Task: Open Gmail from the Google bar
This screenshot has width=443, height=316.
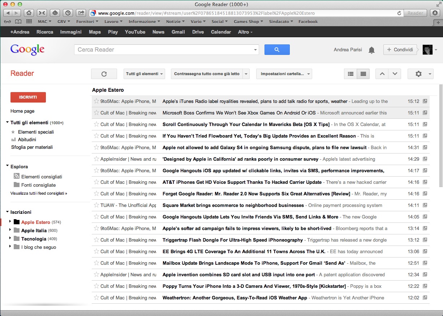Action: [x=178, y=32]
